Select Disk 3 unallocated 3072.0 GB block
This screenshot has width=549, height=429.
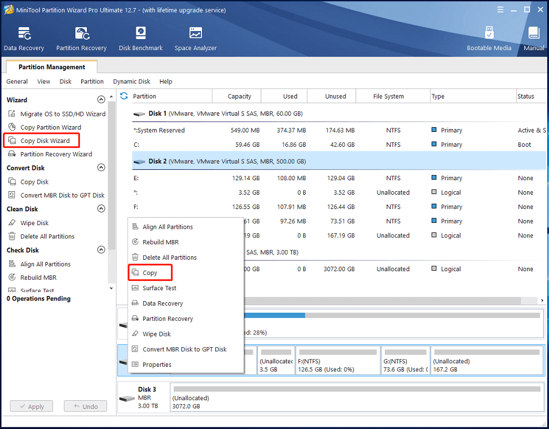(x=357, y=397)
